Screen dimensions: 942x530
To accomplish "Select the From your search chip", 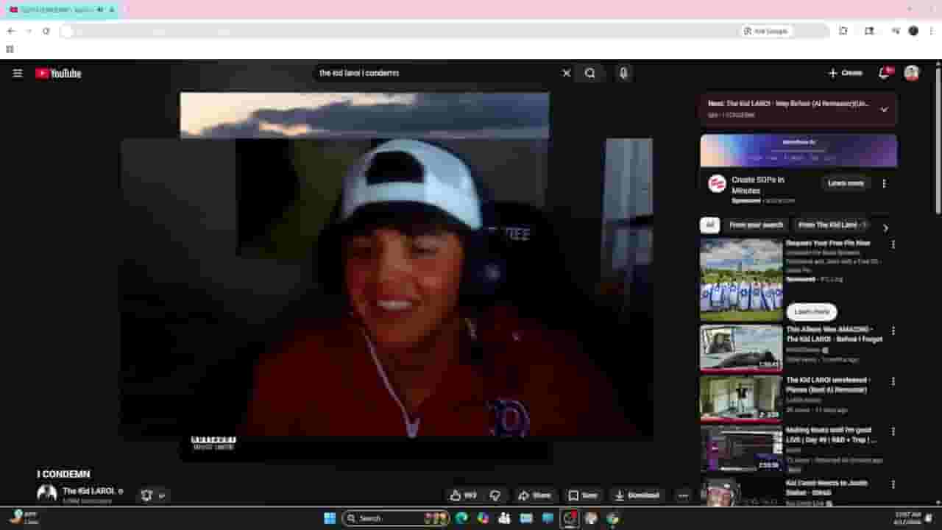I will point(756,225).
